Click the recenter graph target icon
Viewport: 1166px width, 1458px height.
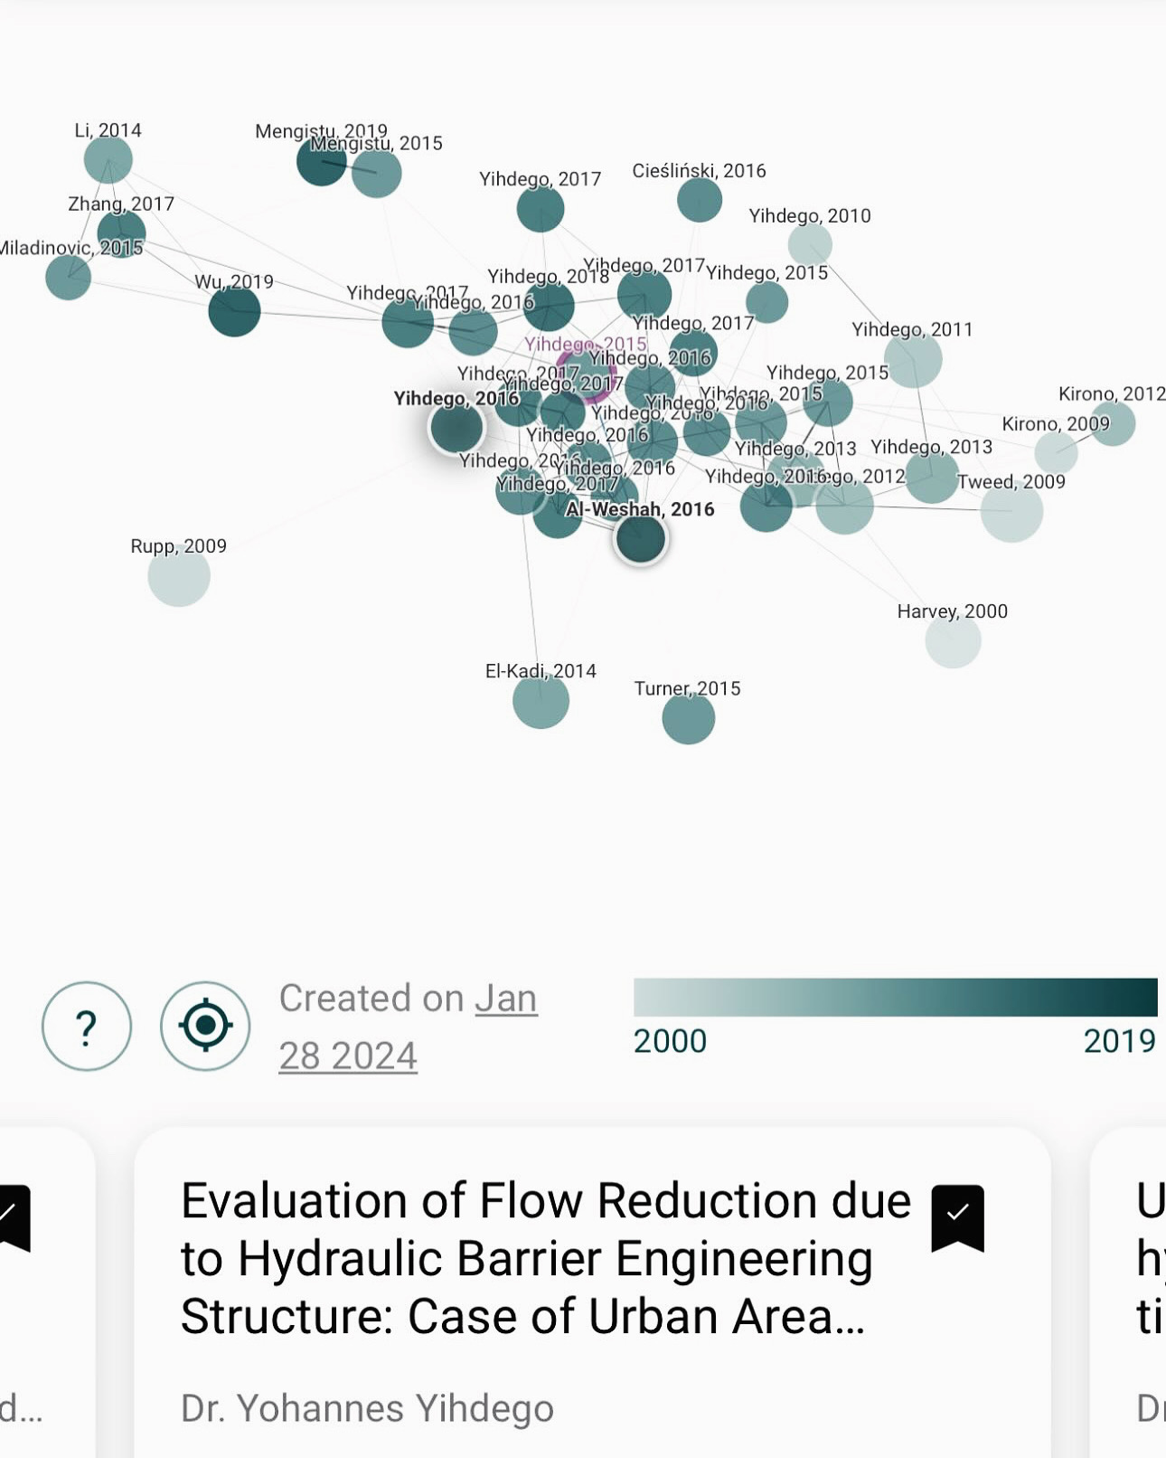click(205, 1027)
